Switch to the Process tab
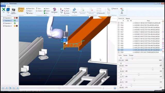 (131, 55)
